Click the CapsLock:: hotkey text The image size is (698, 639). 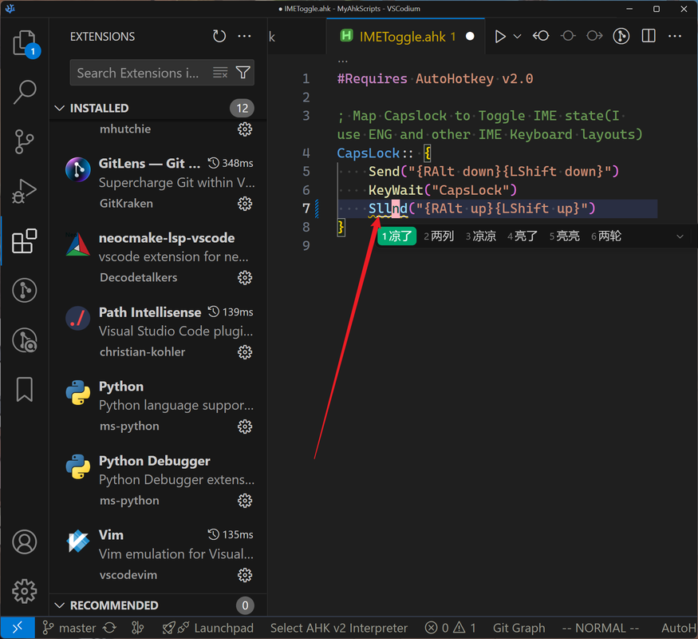375,153
